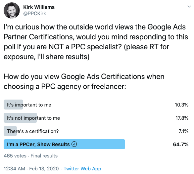Select the "It's not important to me" option
The width and height of the screenshot is (194, 174).
pos(33,118)
